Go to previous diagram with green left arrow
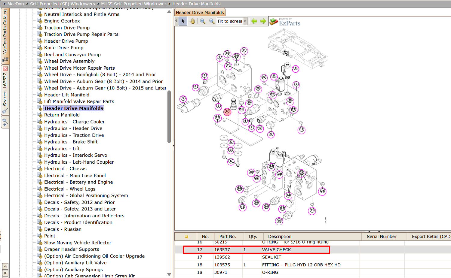The width and height of the screenshot is (451, 278). 254,21
